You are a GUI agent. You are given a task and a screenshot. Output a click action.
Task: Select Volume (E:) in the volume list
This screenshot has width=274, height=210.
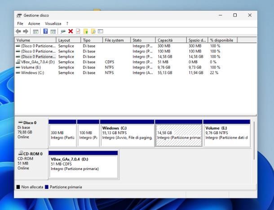31,67
